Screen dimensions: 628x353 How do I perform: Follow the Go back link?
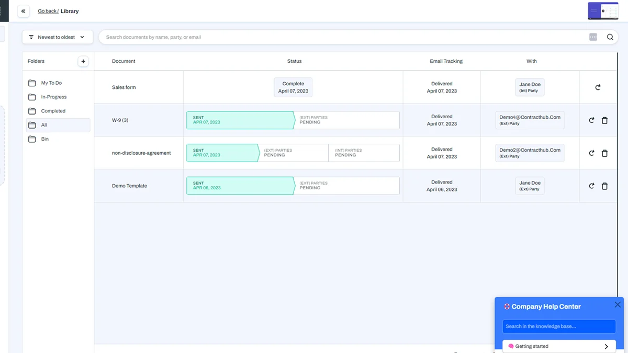click(x=48, y=11)
